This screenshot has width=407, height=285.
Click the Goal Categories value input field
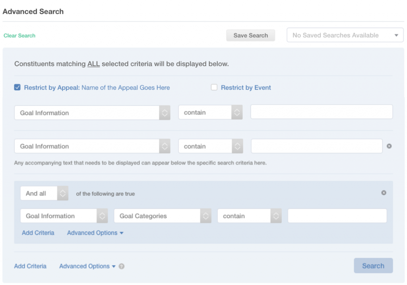click(337, 215)
